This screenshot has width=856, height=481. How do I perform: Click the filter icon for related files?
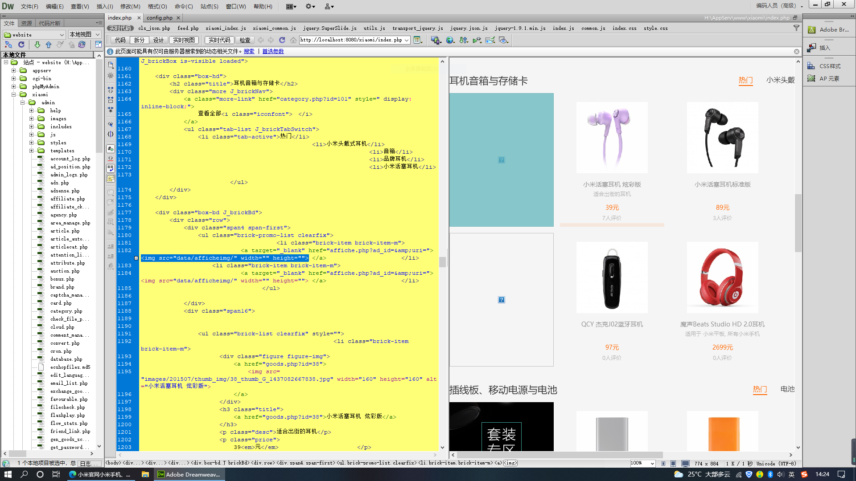(796, 28)
